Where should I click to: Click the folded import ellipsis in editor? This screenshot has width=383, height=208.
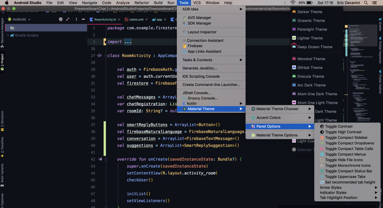point(128,42)
